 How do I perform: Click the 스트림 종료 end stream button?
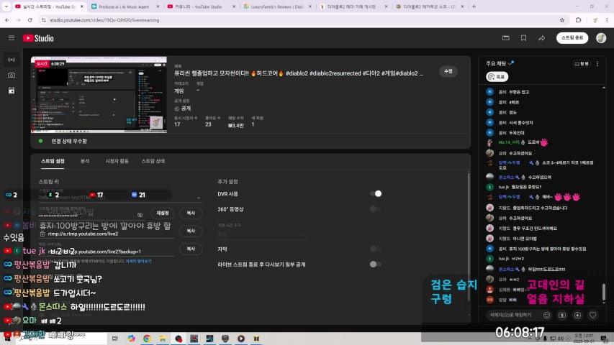coord(572,38)
